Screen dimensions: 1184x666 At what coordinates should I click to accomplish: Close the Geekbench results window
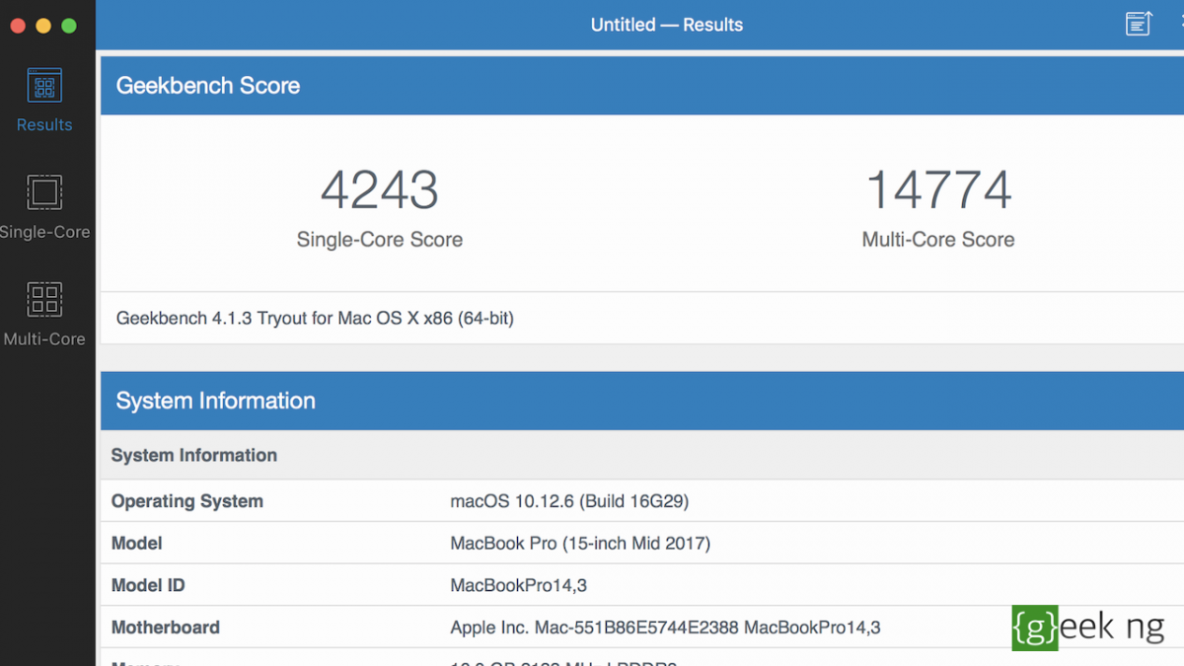(x=18, y=26)
